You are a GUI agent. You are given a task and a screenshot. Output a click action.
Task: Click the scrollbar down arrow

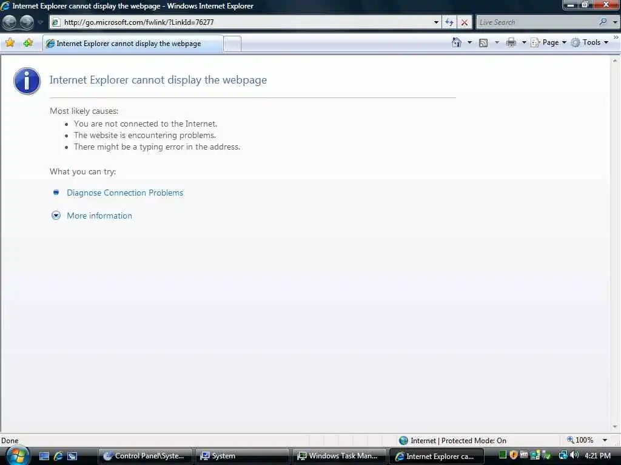pyautogui.click(x=615, y=427)
